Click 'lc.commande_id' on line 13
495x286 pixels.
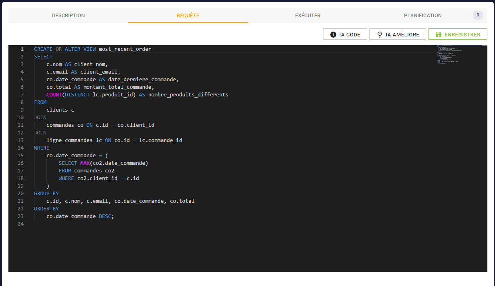161,140
